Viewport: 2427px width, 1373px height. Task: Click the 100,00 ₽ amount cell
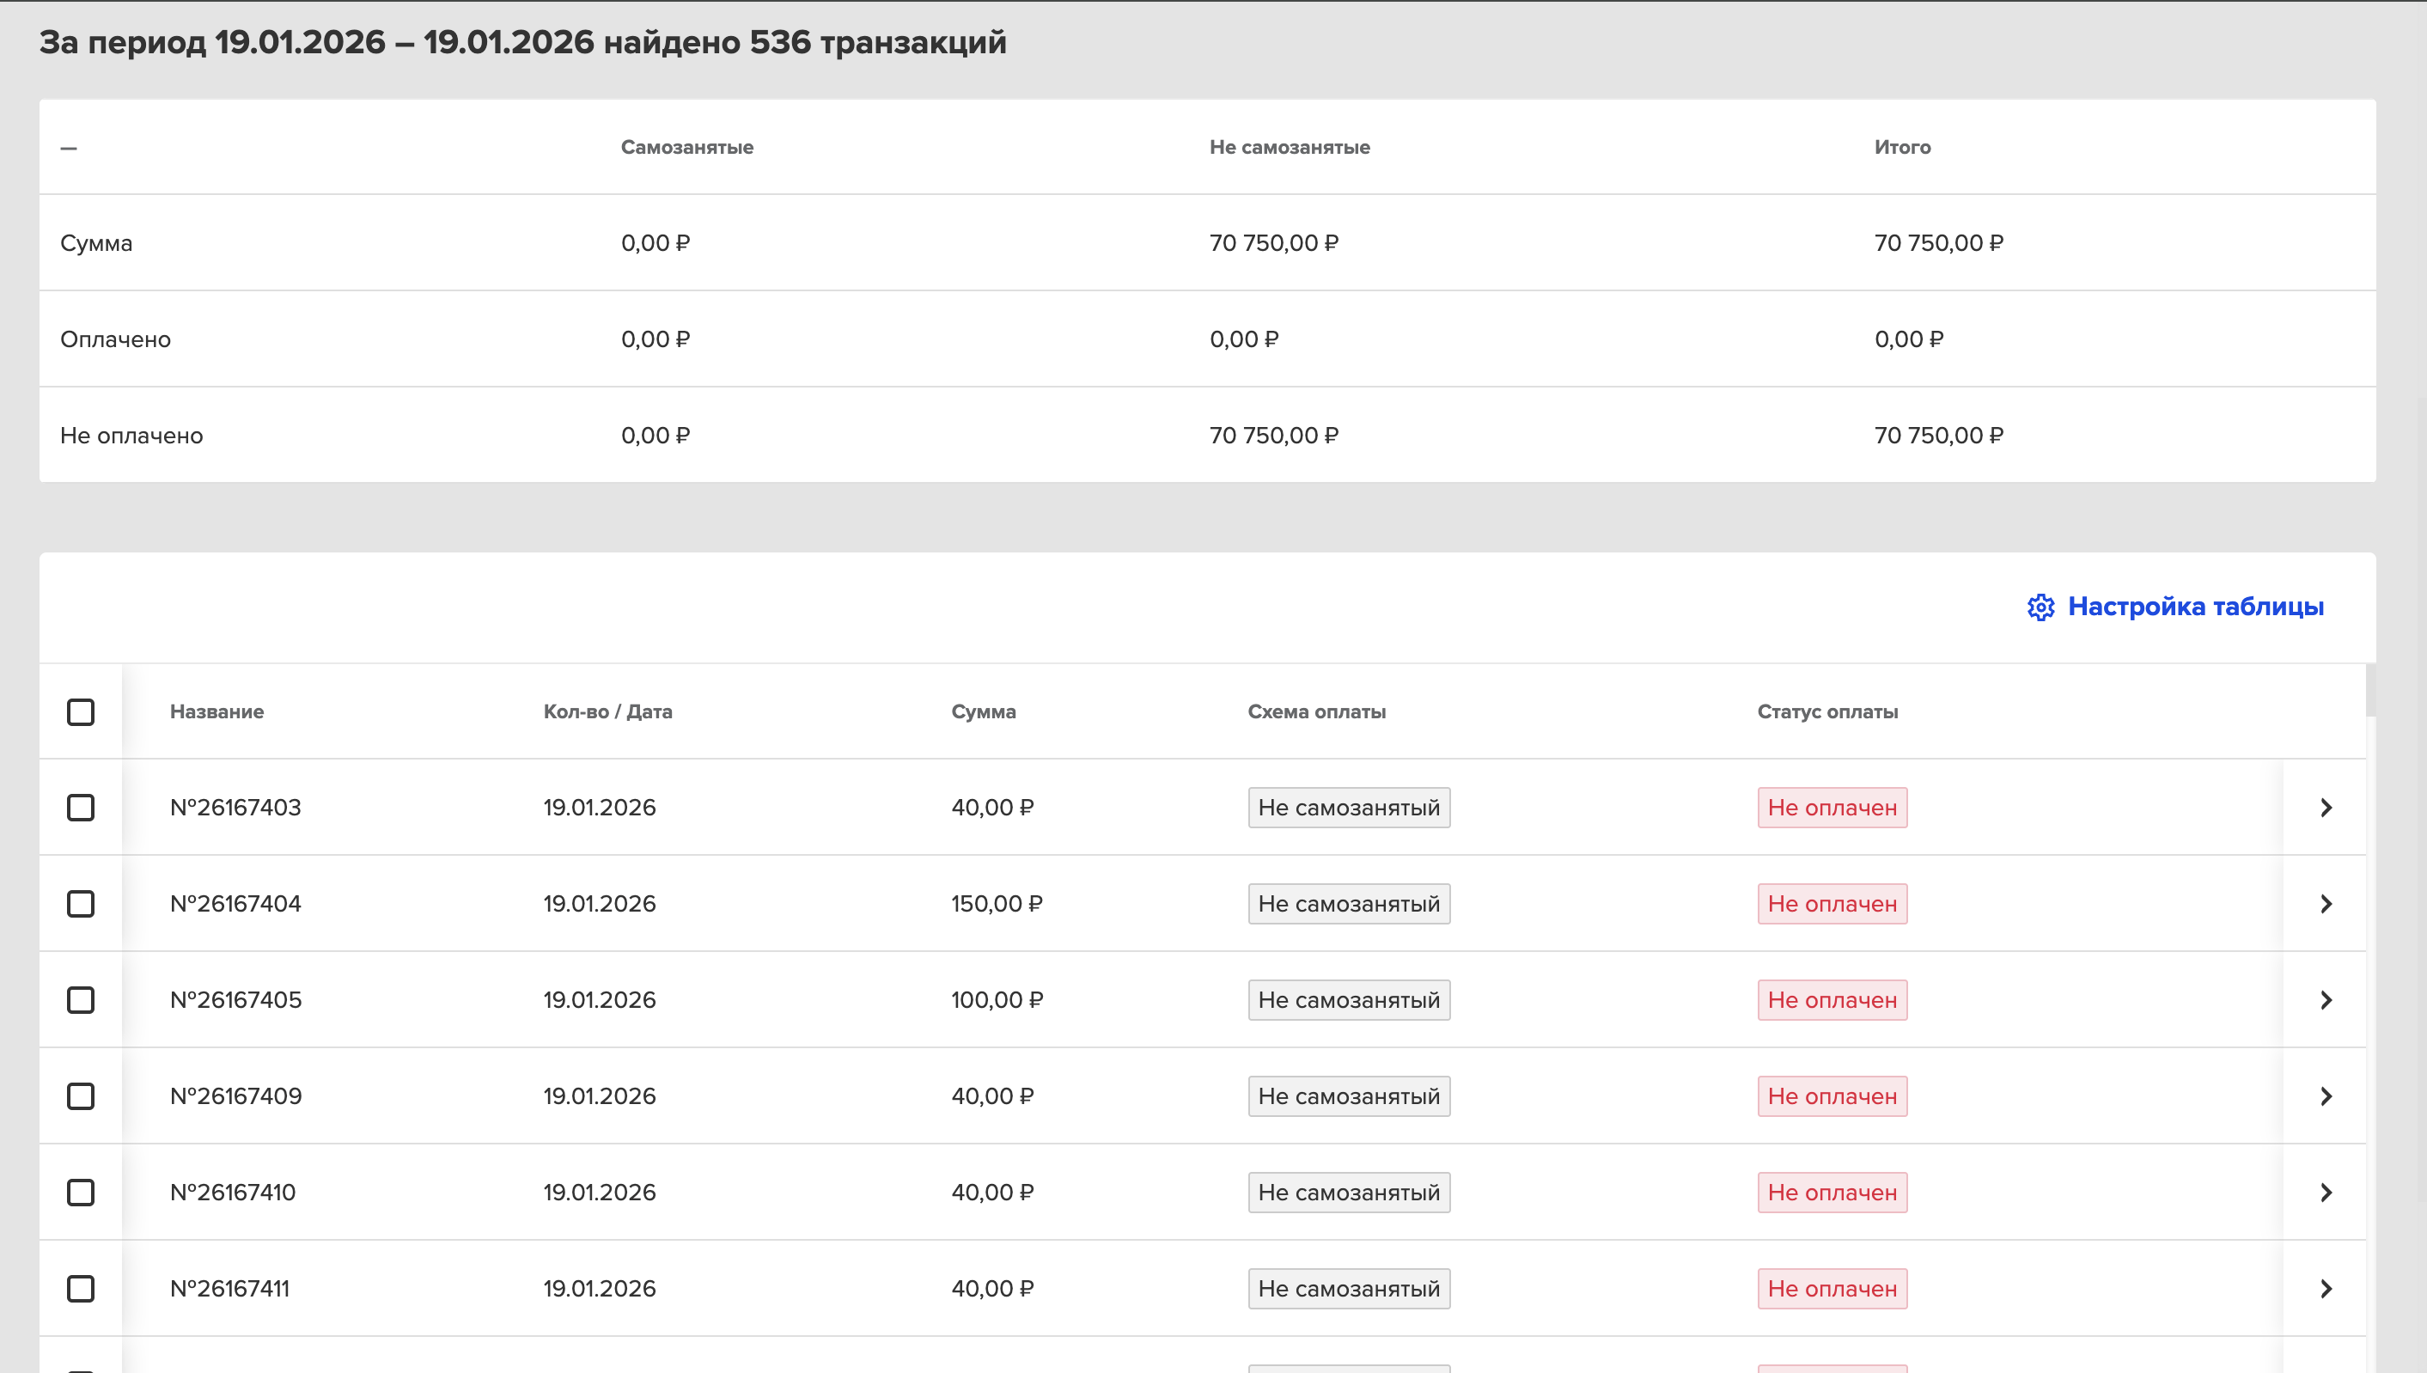click(997, 1000)
